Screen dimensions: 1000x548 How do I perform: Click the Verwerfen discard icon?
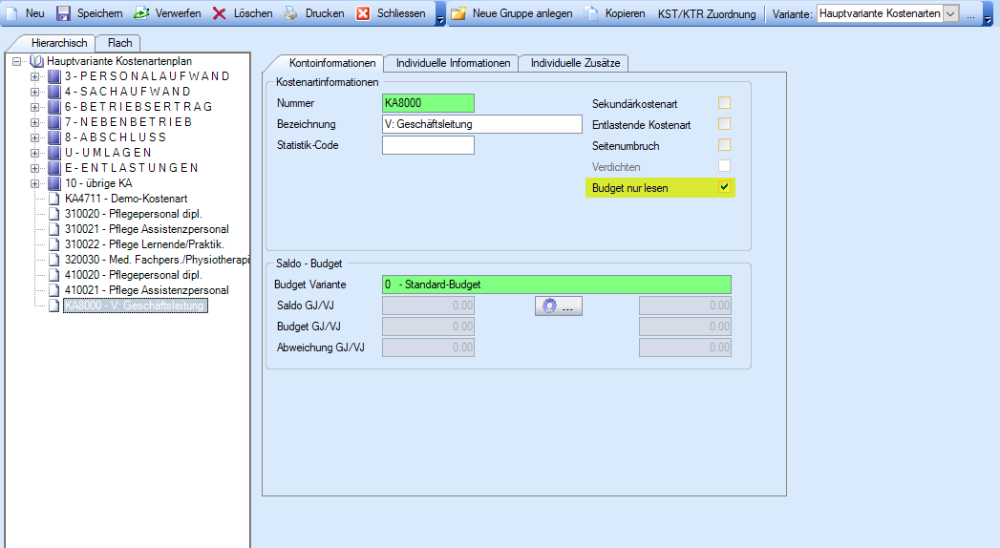tap(140, 13)
